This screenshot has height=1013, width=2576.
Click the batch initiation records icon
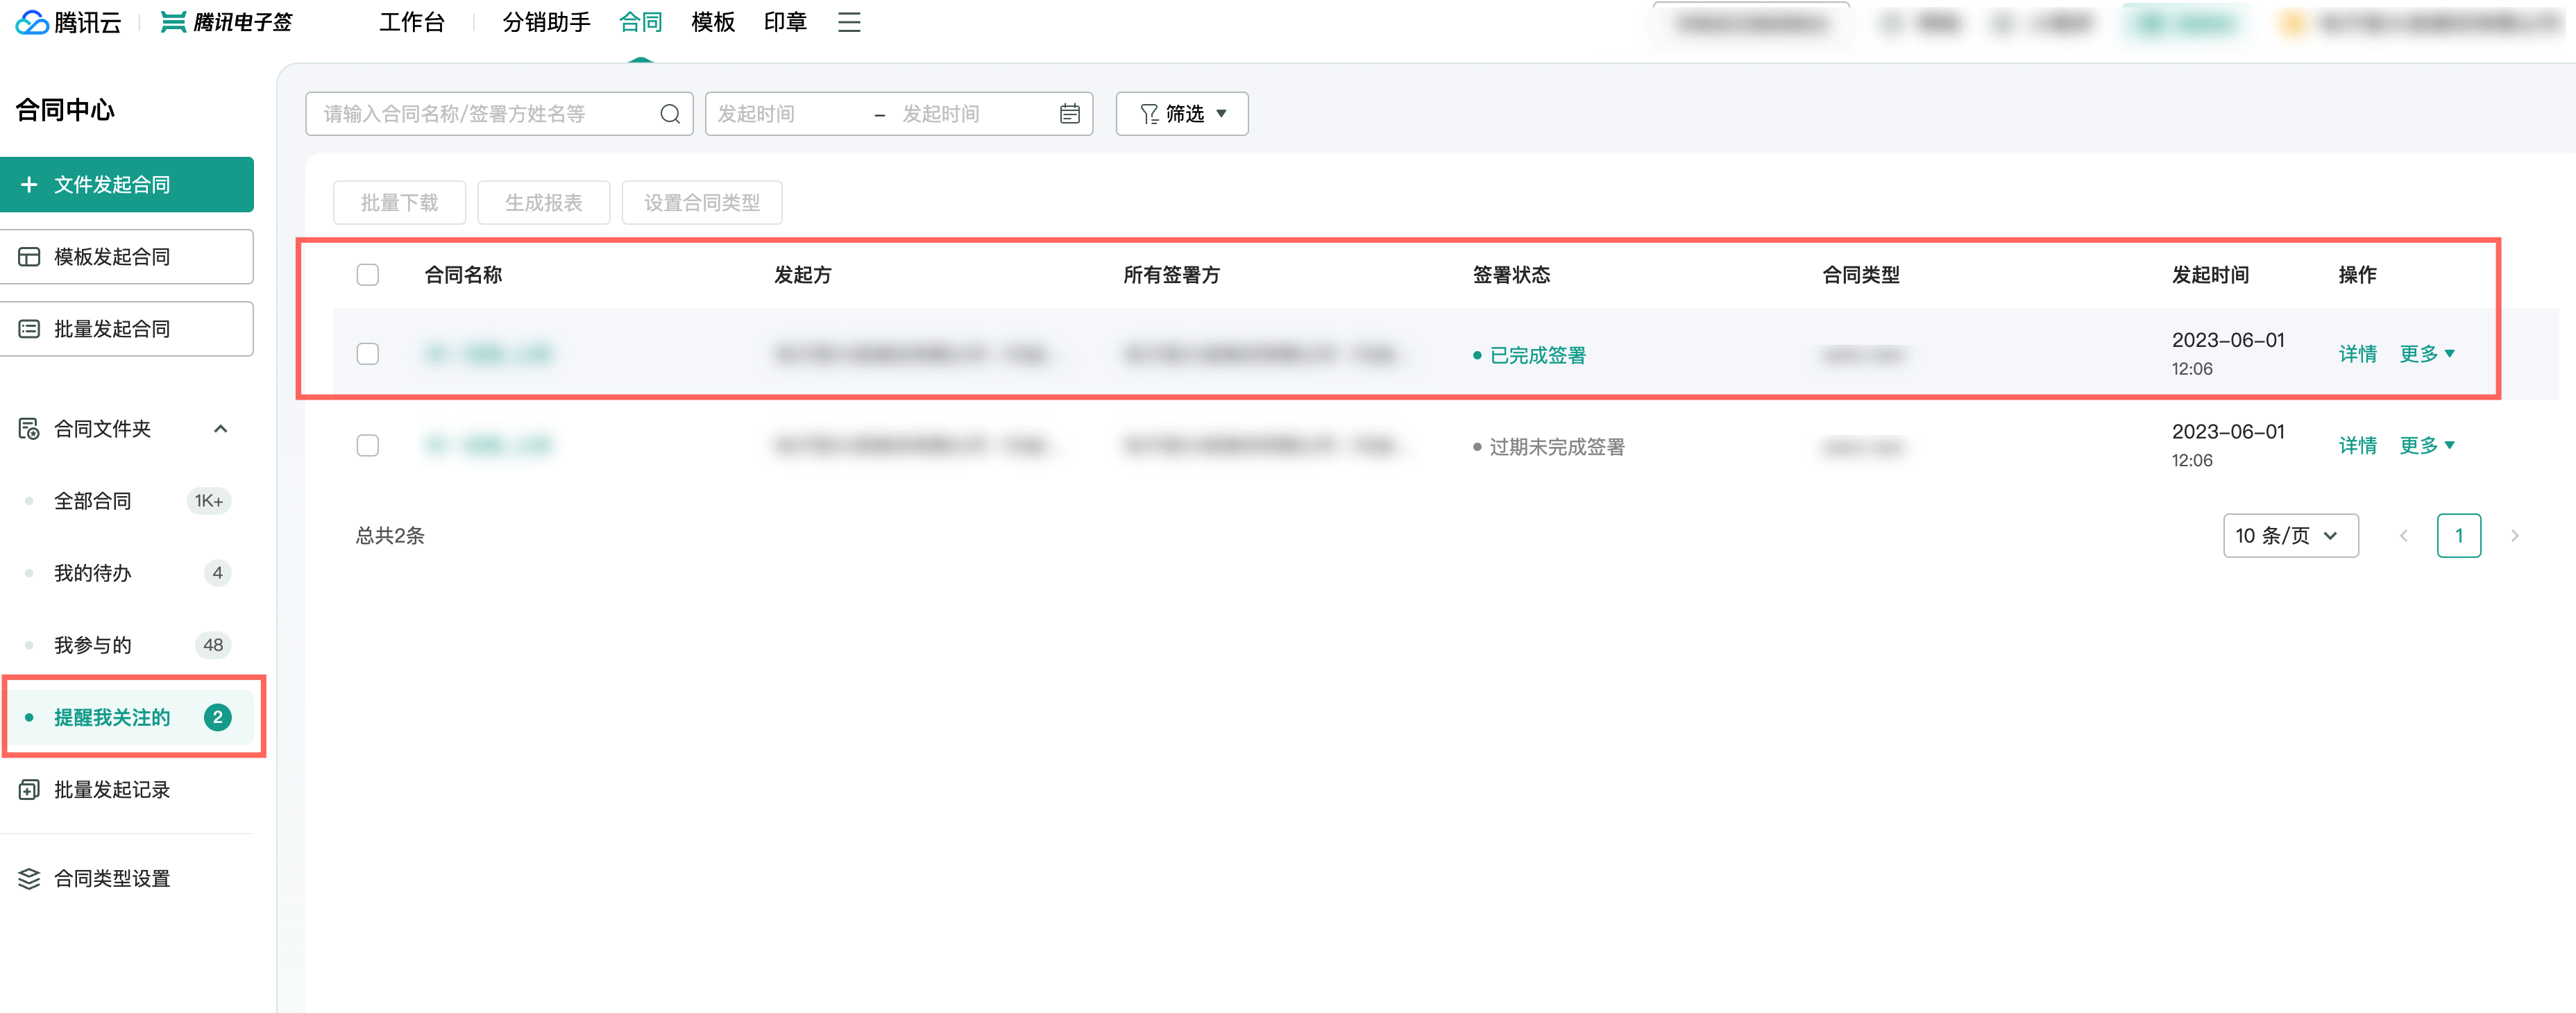click(29, 790)
